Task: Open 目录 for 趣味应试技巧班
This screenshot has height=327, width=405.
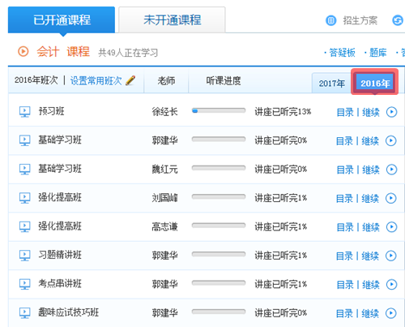Action: (344, 313)
